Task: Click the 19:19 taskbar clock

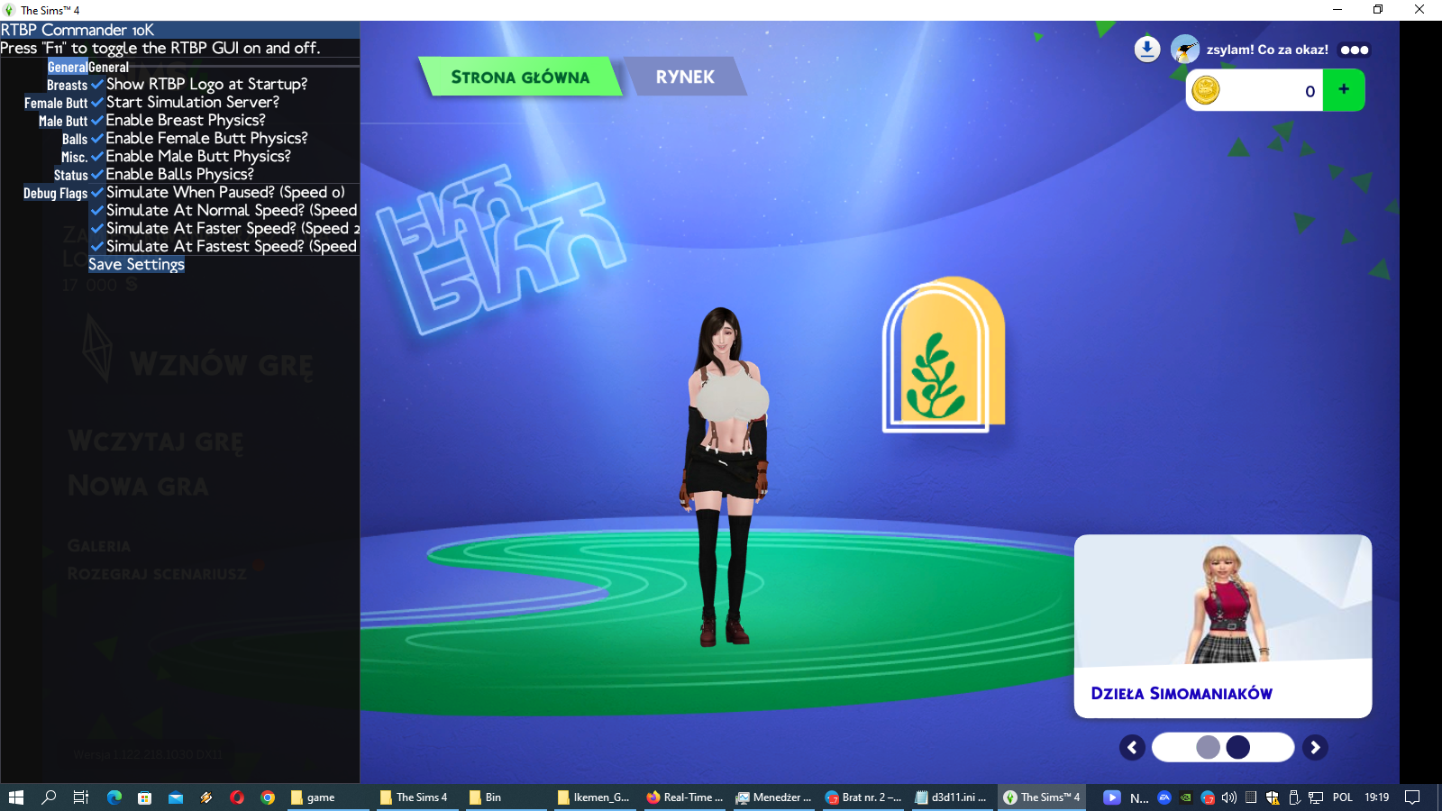Action: tap(1376, 797)
